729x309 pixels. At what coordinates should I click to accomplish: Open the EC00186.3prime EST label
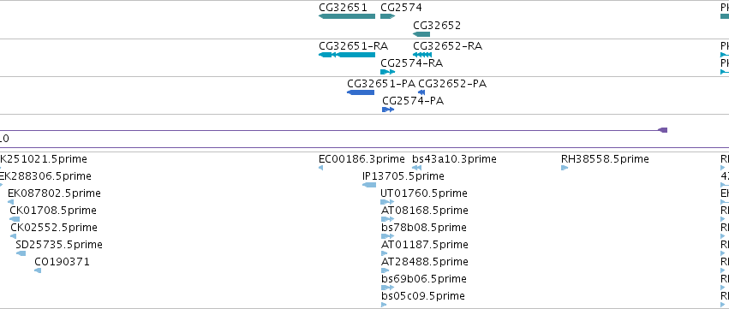point(362,159)
